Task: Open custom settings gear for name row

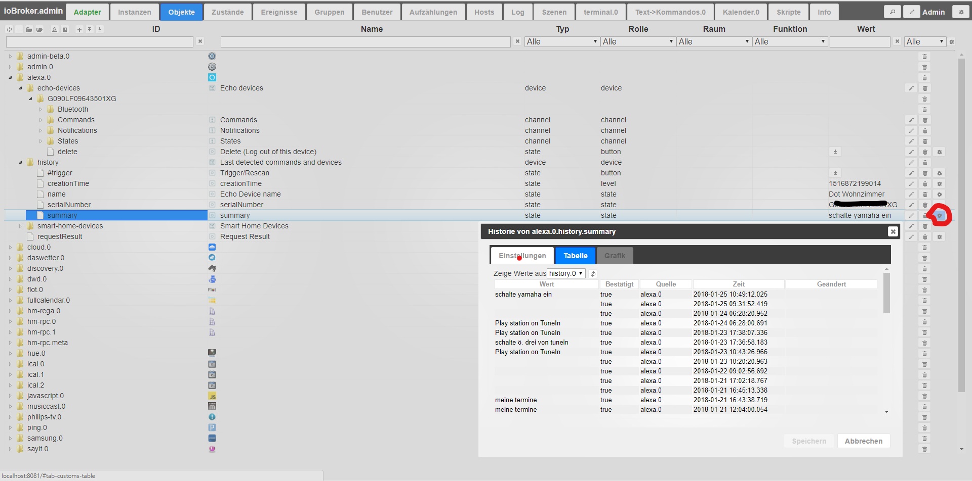Action: (x=940, y=195)
